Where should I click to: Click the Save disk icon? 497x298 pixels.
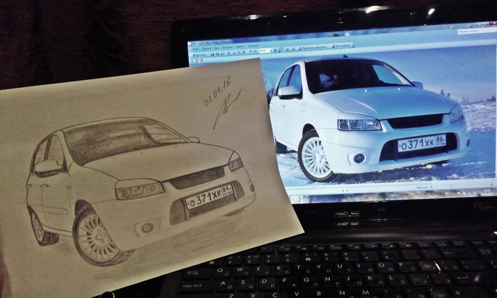point(212,54)
